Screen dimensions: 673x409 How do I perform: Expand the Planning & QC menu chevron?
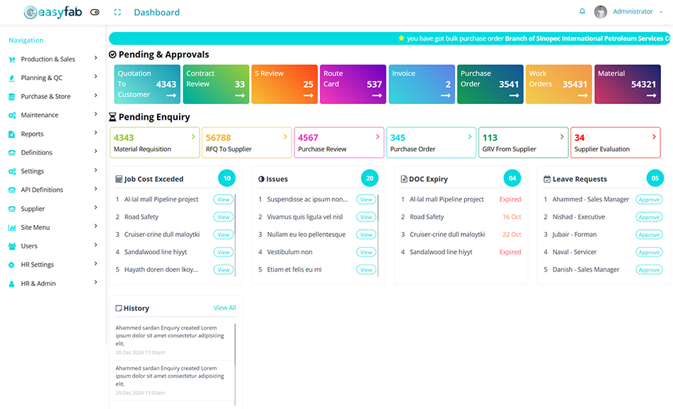click(x=96, y=78)
